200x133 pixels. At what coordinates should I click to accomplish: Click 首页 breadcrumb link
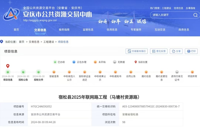click(x=22, y=42)
